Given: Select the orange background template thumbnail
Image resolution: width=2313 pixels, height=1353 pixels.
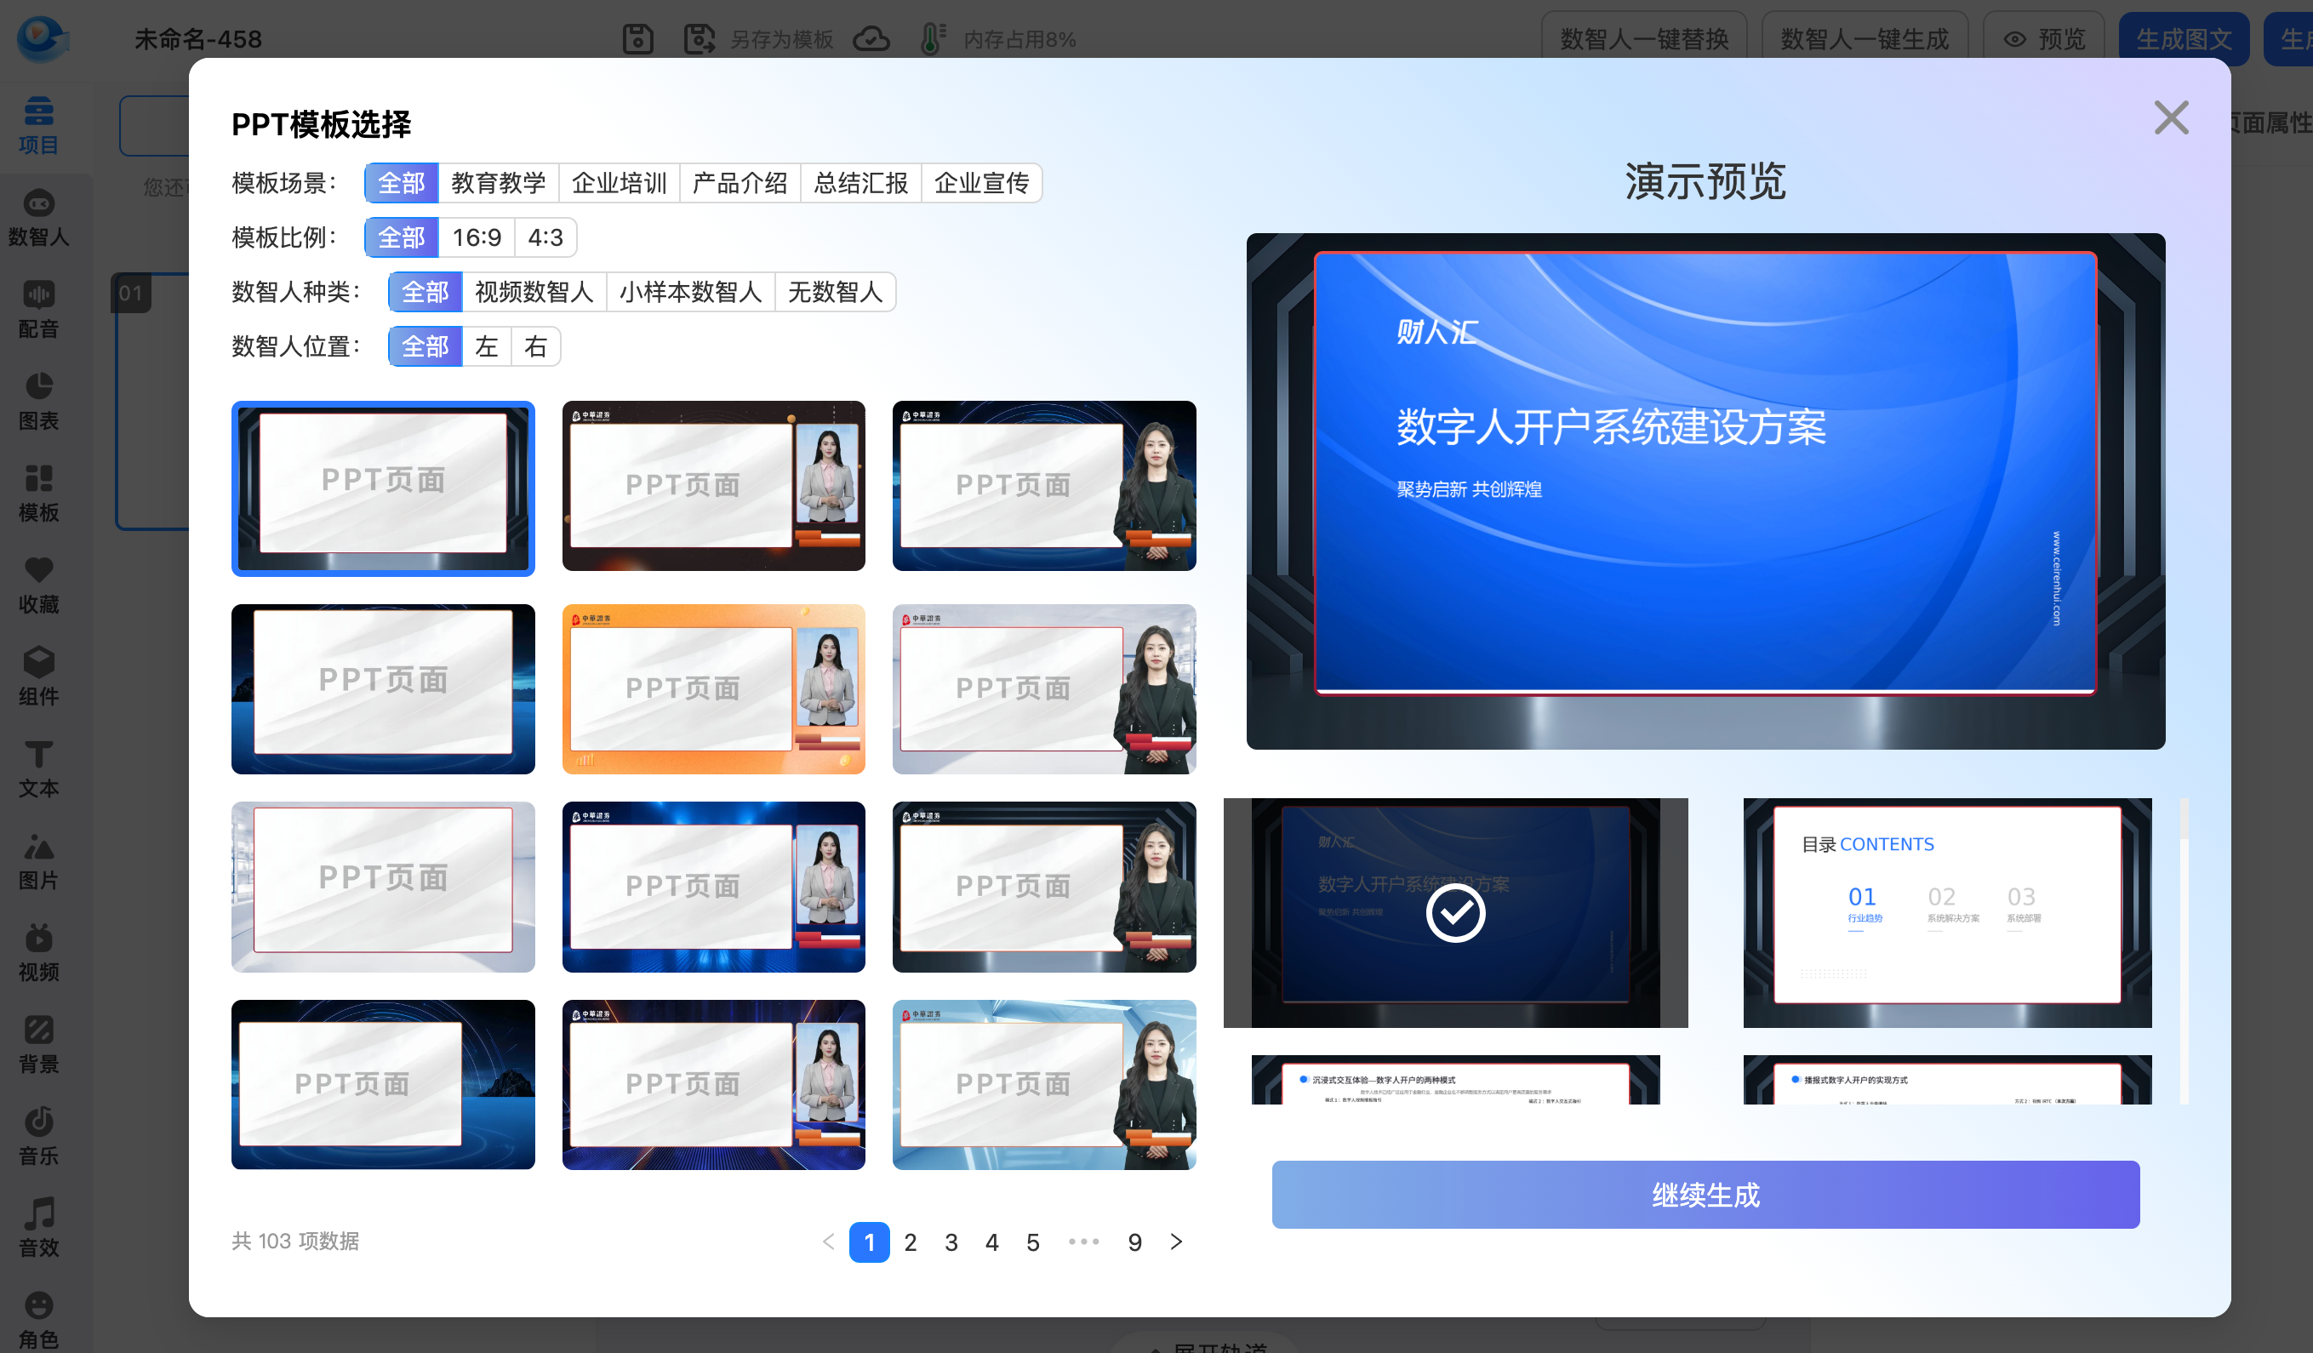Looking at the screenshot, I should [x=713, y=688].
